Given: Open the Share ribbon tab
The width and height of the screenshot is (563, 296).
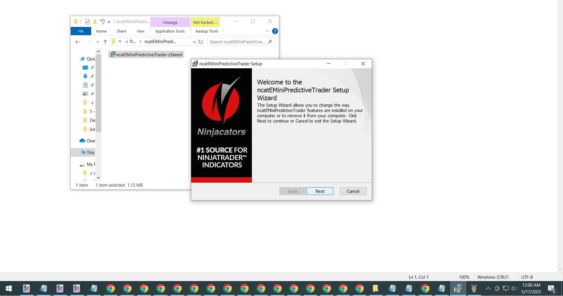Looking at the screenshot, I should point(121,31).
